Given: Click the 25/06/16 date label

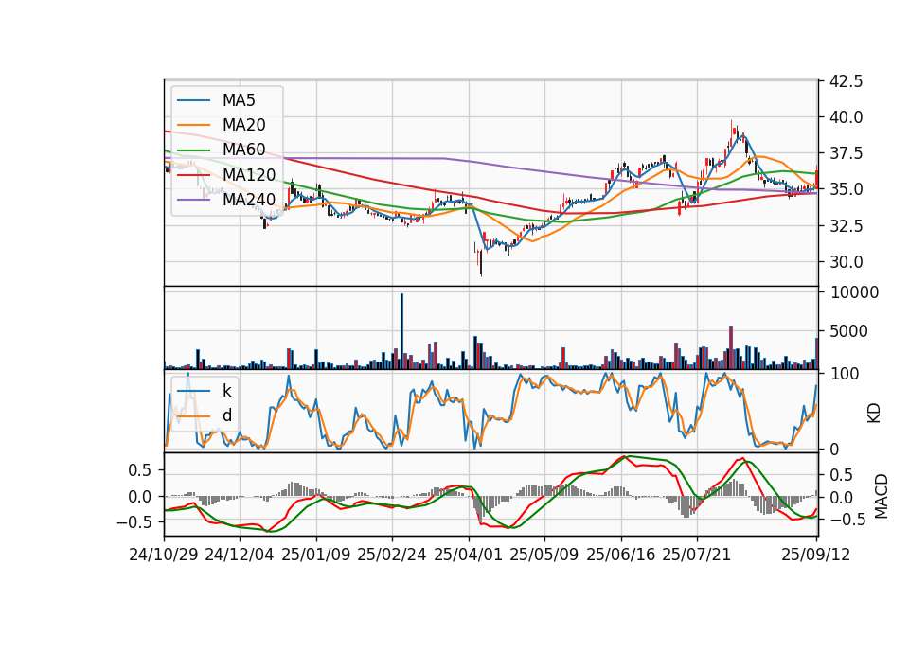Looking at the screenshot, I should pos(621,555).
